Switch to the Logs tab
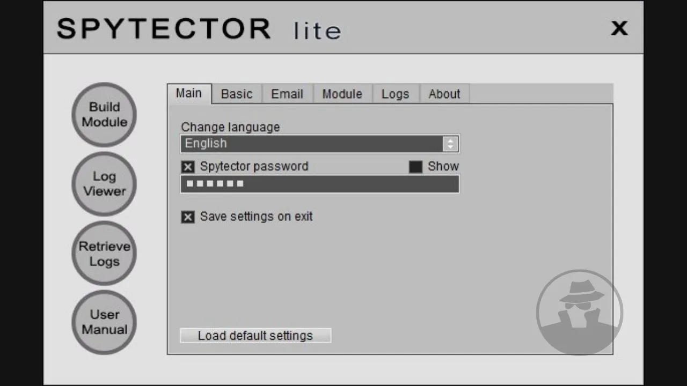 pos(396,94)
